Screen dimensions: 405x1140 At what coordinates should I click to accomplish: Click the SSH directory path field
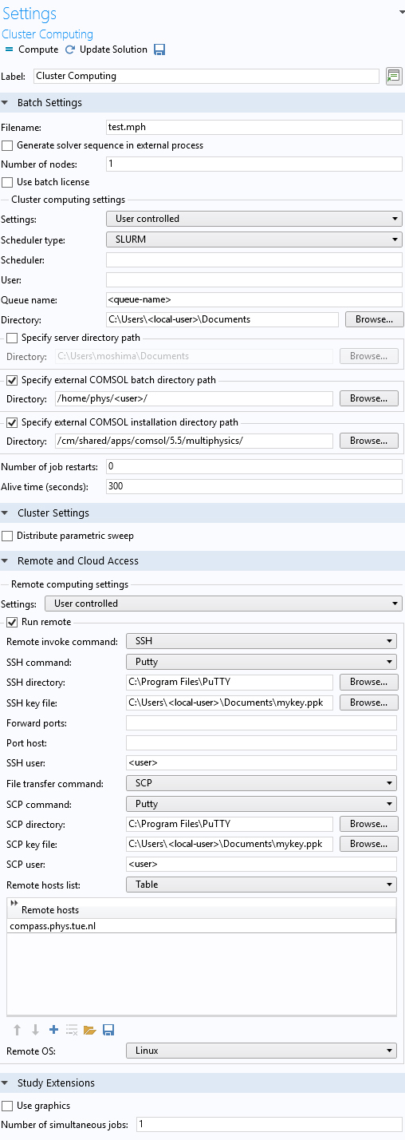click(229, 683)
